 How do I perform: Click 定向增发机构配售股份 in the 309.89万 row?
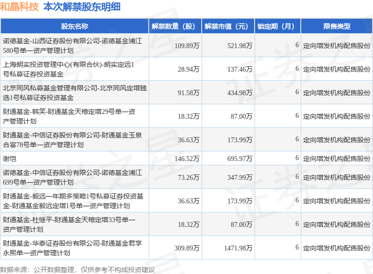coord(336,248)
